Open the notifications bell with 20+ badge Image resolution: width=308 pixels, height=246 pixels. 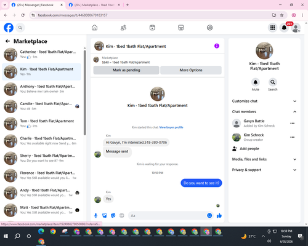(284, 28)
